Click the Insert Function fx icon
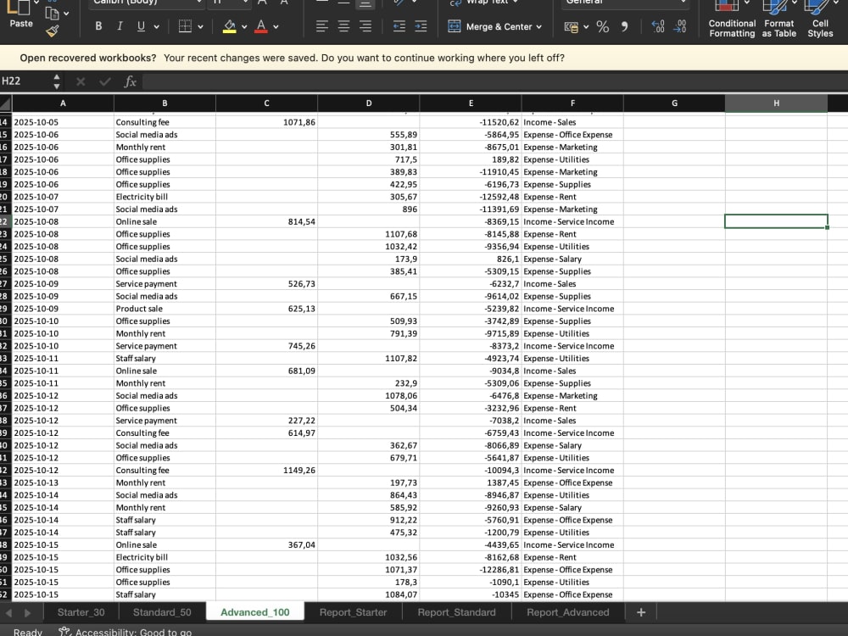The width and height of the screenshot is (848, 636). [x=130, y=81]
